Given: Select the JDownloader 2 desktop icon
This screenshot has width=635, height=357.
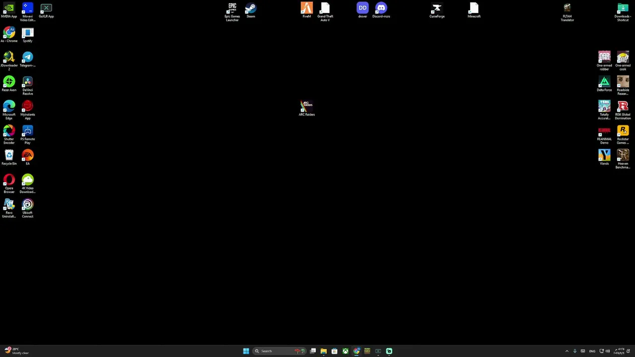Looking at the screenshot, I should click(x=9, y=61).
